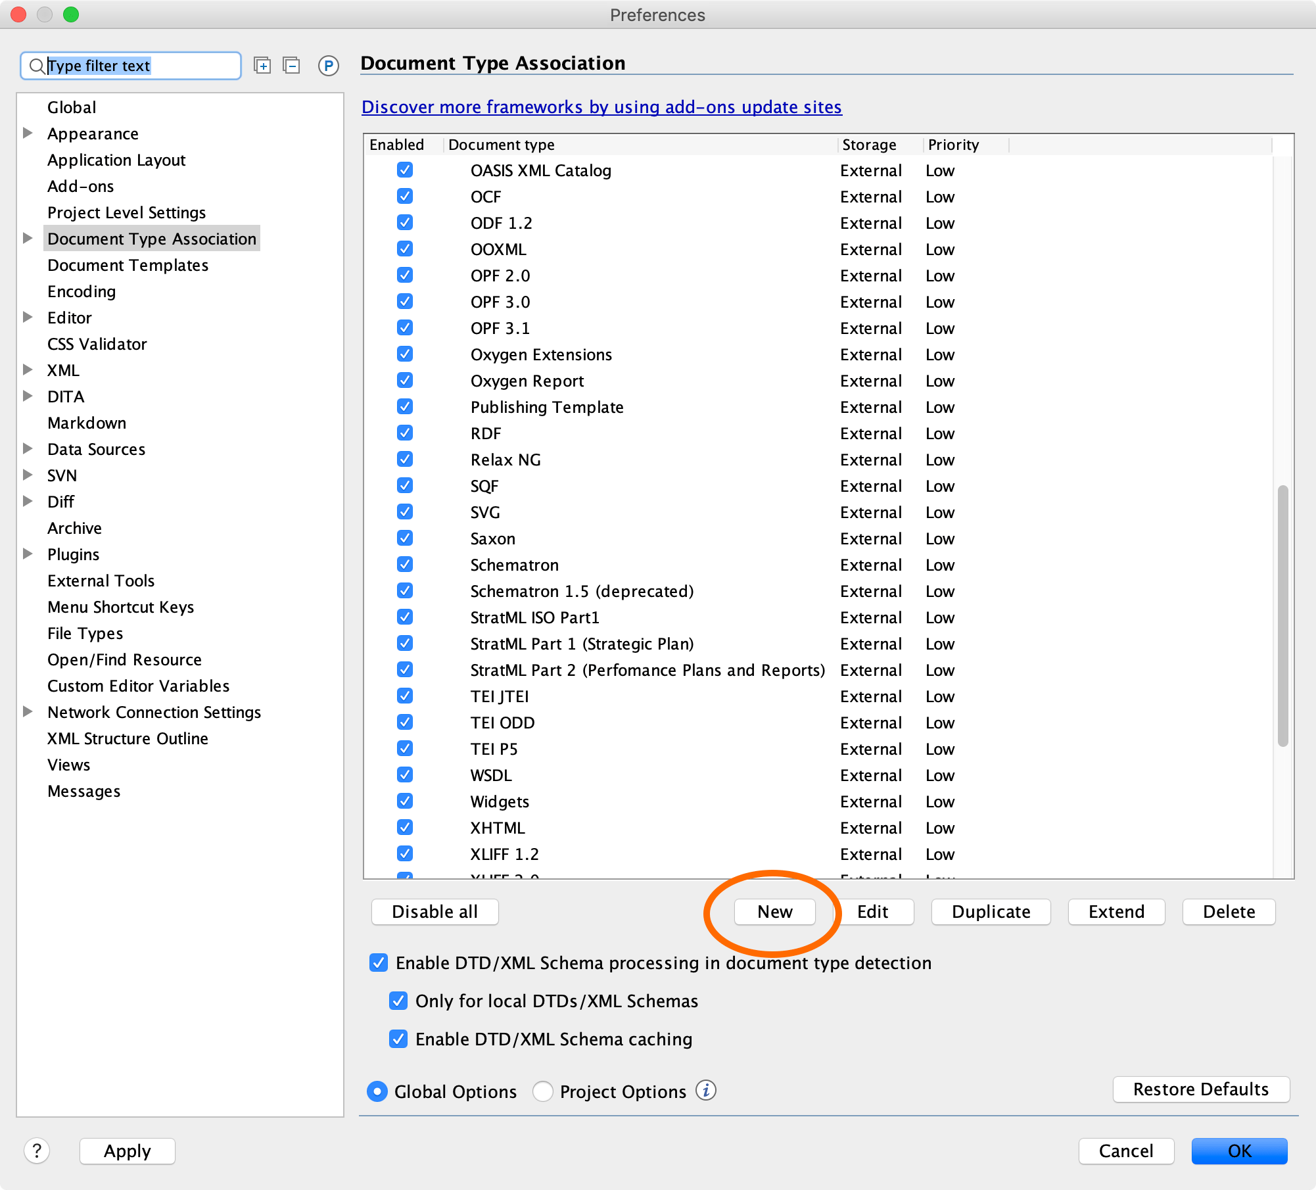Toggle the SVG document type checkbox
The height and width of the screenshot is (1190, 1316).
(405, 512)
